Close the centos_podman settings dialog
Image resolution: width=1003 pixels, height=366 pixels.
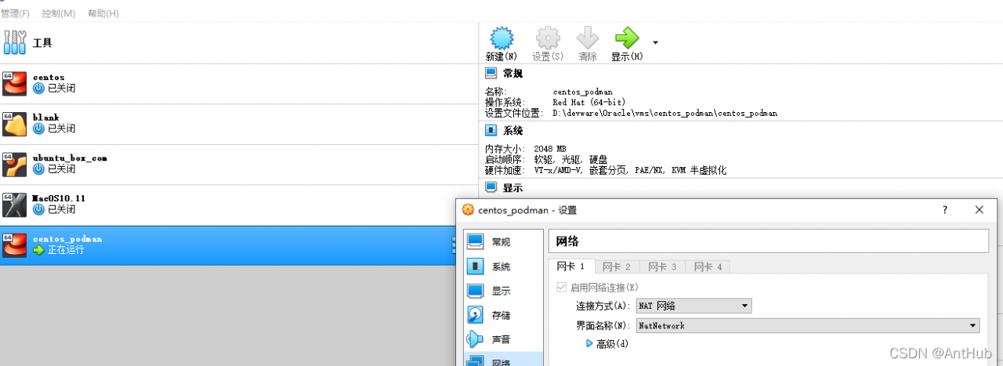tap(979, 210)
